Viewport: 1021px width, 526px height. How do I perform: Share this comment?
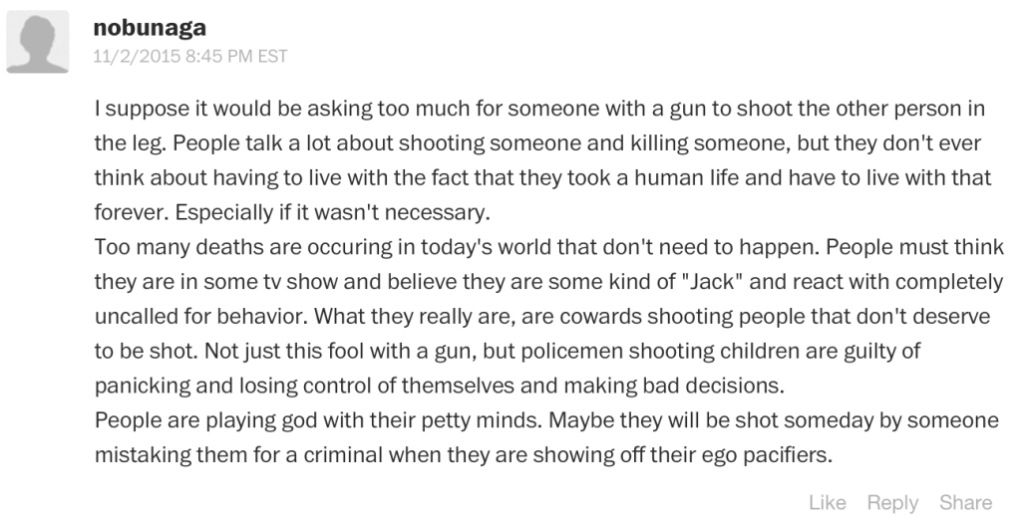click(x=965, y=503)
